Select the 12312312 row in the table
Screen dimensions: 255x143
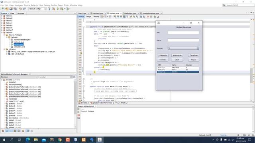(178, 70)
